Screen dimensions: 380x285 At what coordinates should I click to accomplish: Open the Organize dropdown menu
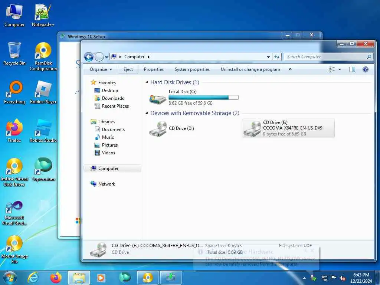(x=101, y=69)
